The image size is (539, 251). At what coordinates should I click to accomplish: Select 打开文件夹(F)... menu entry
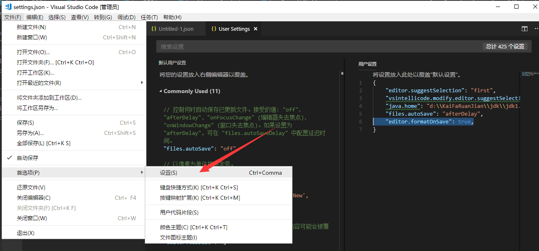coord(74,62)
